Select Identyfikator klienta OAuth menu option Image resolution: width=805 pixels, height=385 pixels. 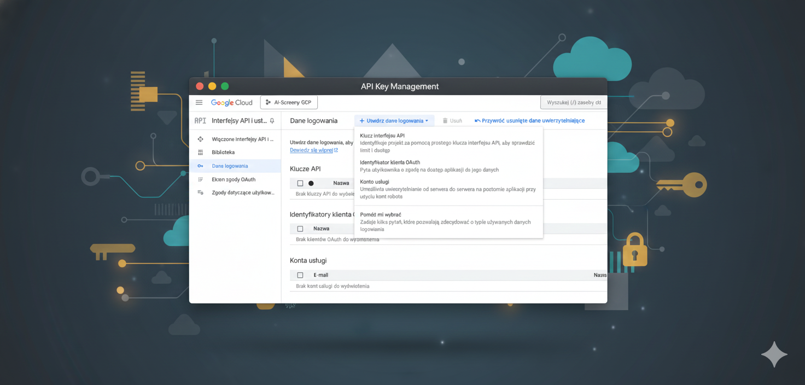tap(390, 162)
